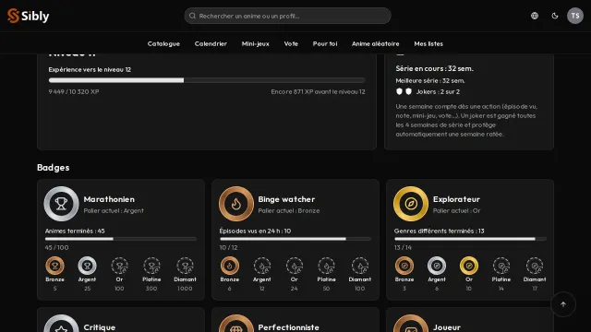Click the '9 449 / 10 320 XP' text
The width and height of the screenshot is (591, 332).
74,91
